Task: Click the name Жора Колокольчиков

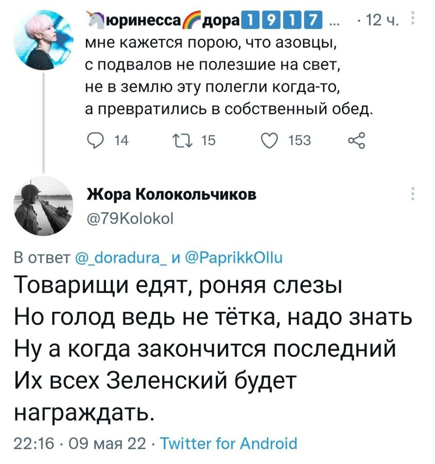Action: (172, 194)
